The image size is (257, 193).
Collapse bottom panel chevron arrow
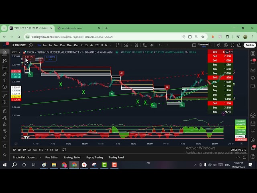238,157
